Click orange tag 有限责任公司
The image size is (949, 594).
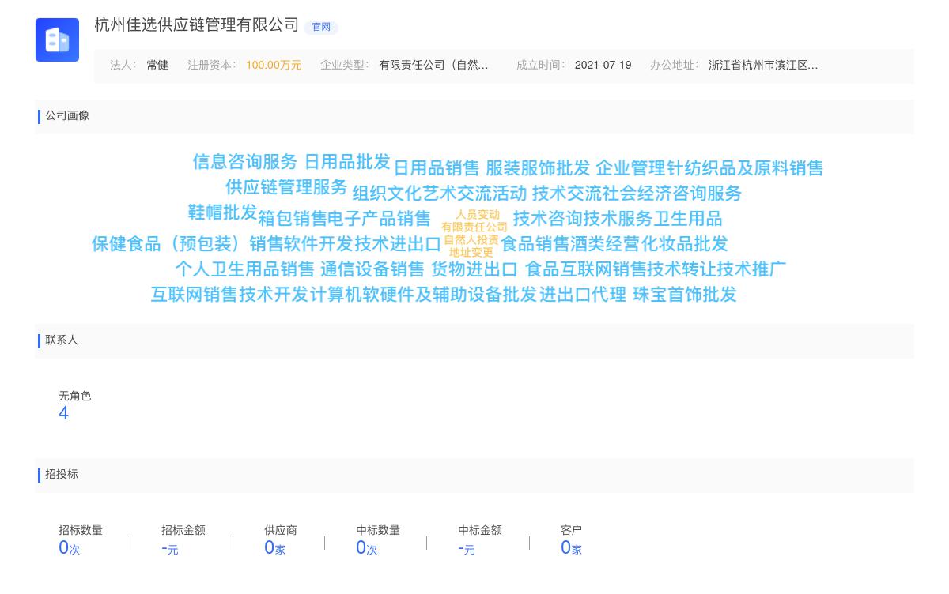475,227
